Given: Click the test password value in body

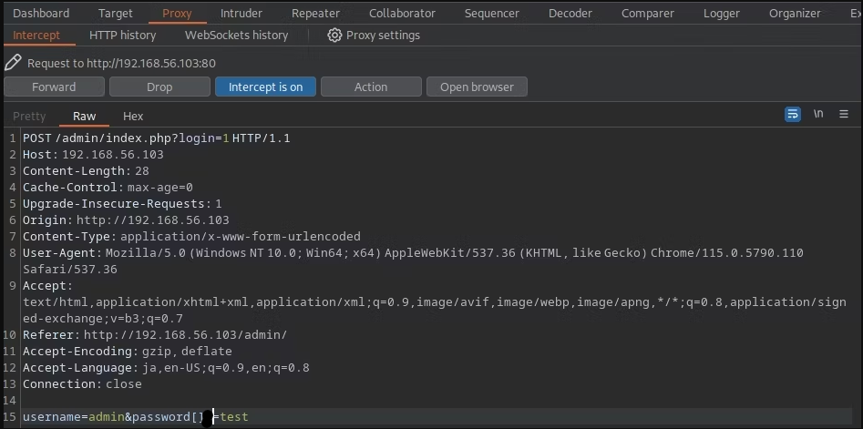Looking at the screenshot, I should pos(234,417).
